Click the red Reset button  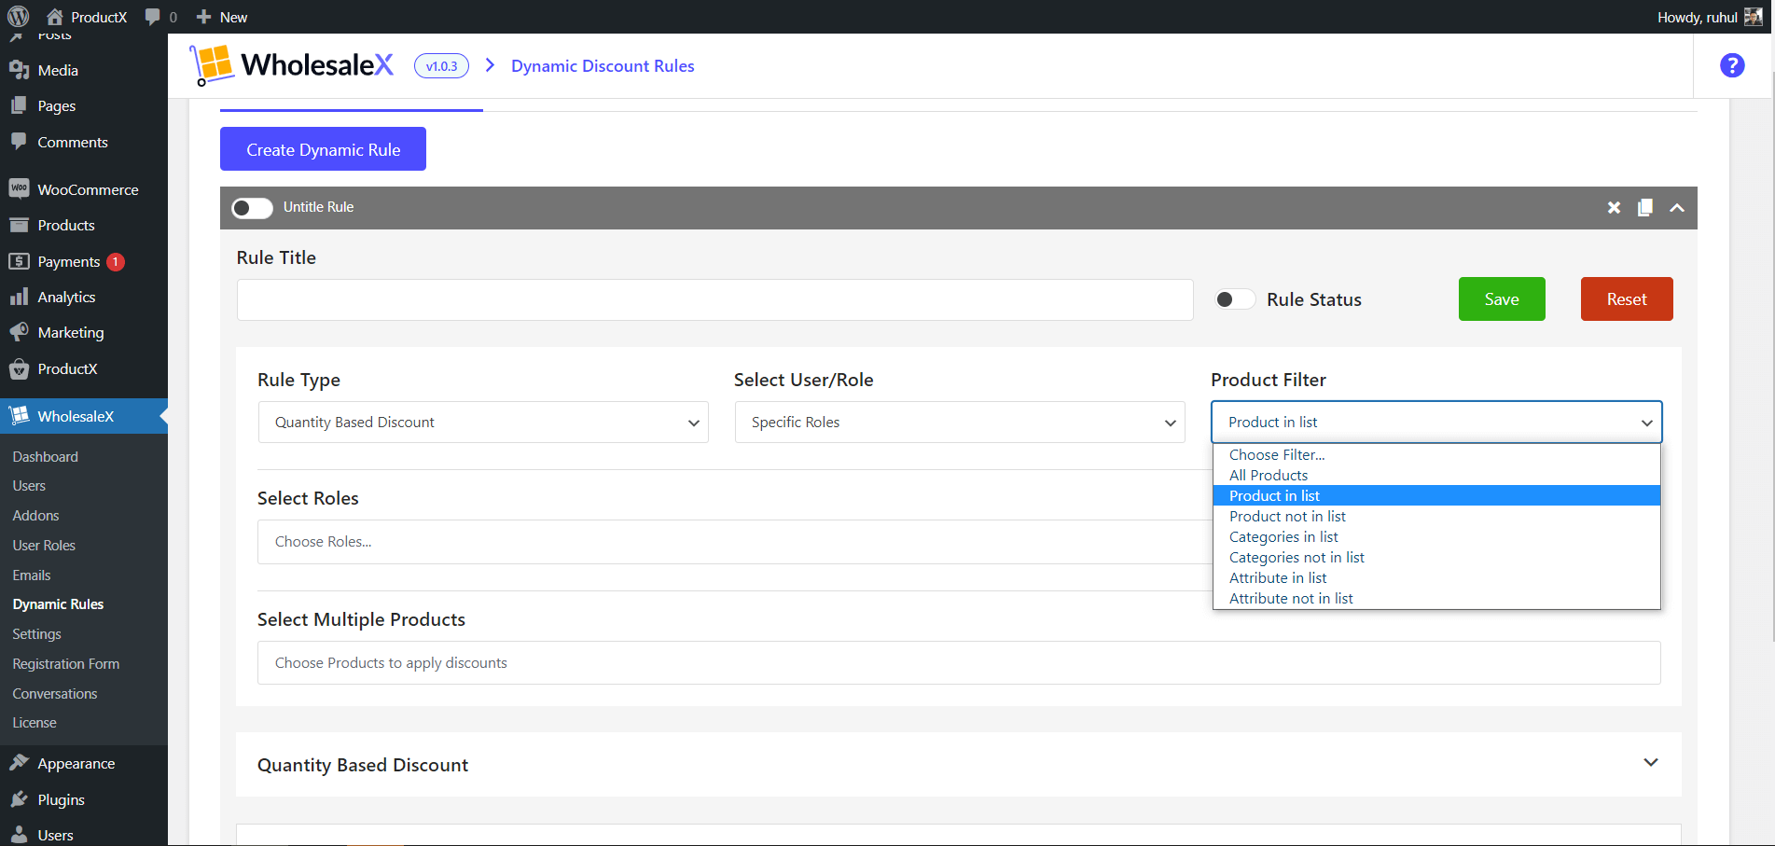[x=1627, y=298]
